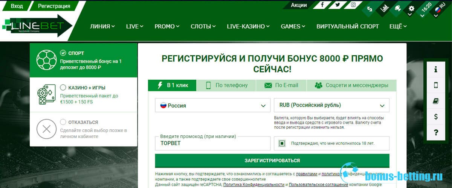Expand the СЛОТЫ menu

point(203,26)
